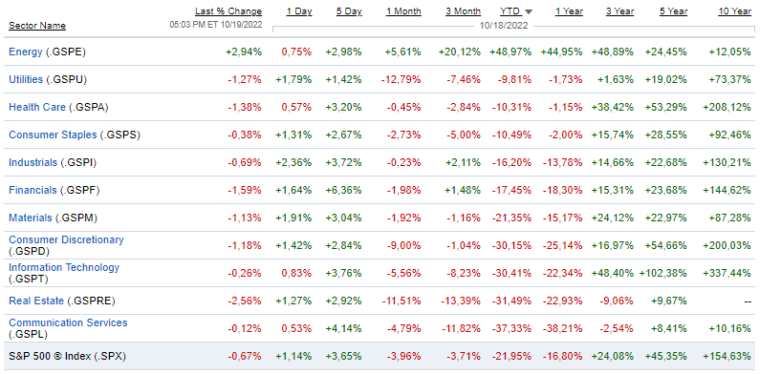Sort by 5 Year column header
760x374 pixels.
673,11
